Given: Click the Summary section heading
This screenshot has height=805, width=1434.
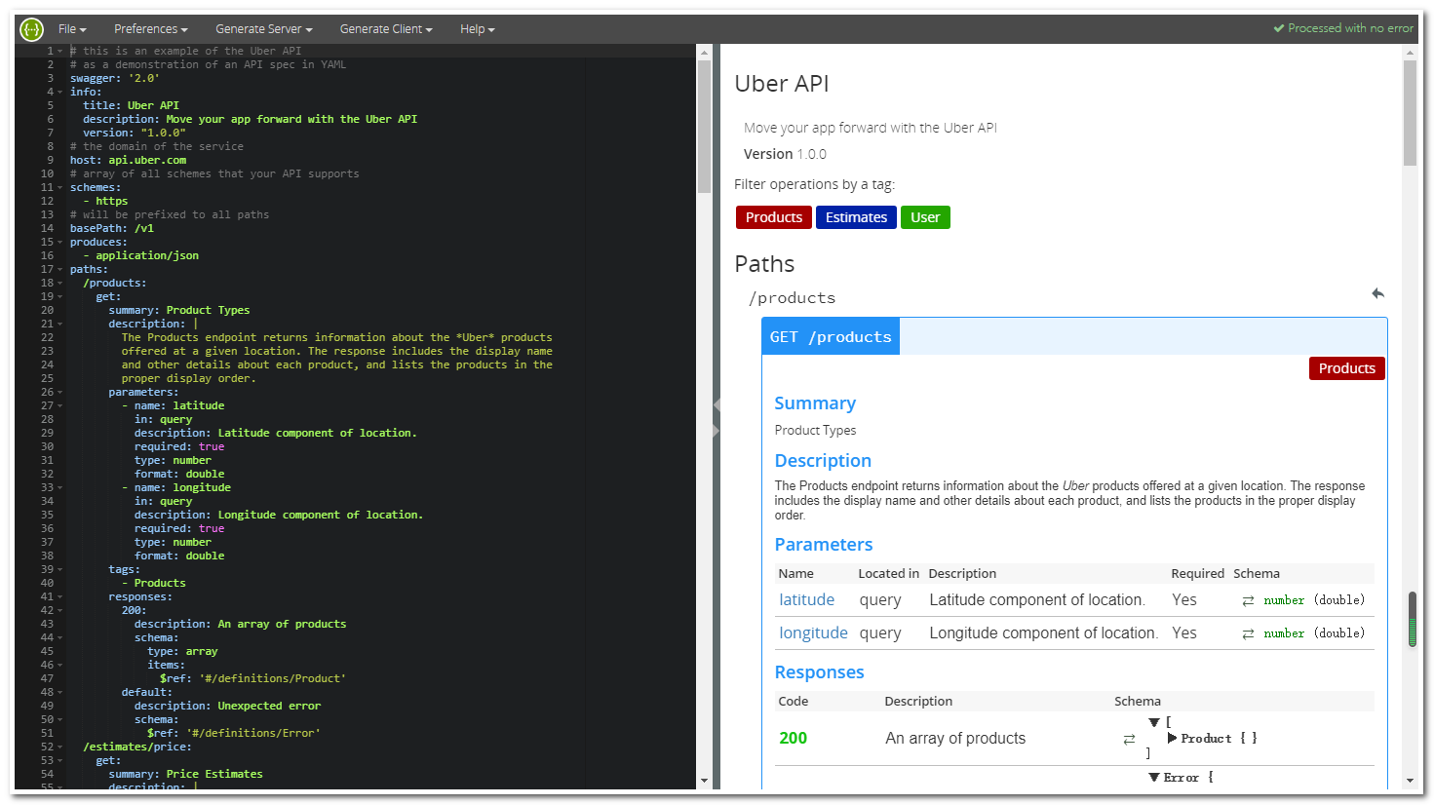Looking at the screenshot, I should tap(815, 403).
